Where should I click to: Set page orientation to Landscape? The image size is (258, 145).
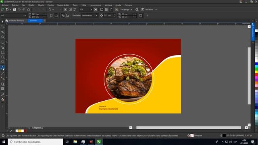pyautogui.click(x=56, y=15)
